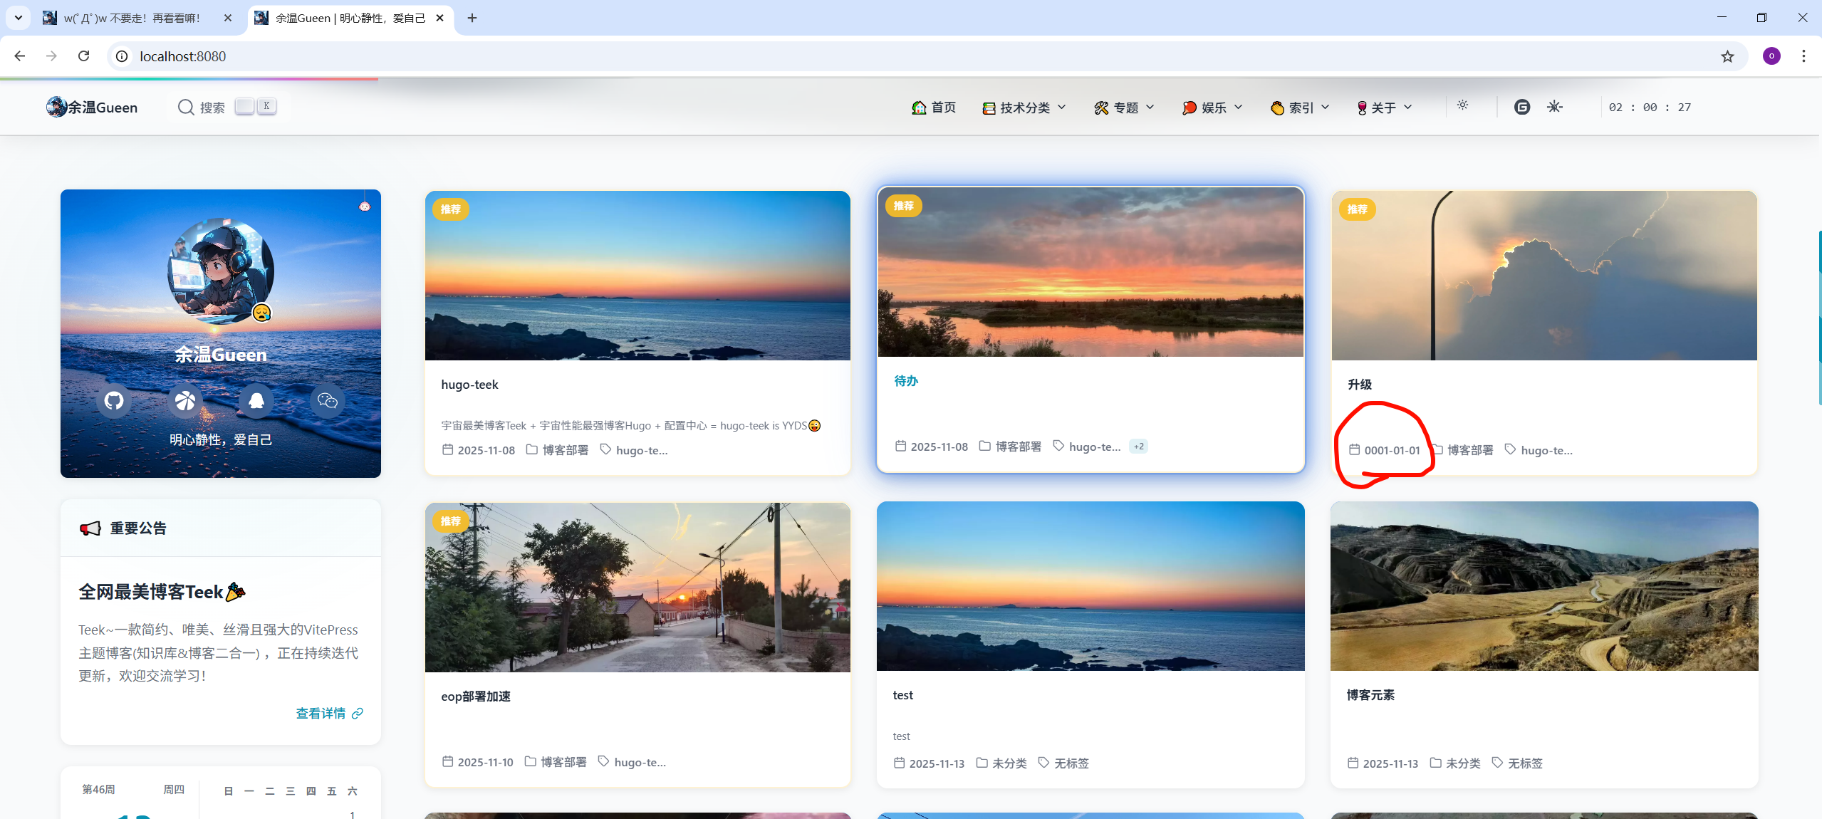
Task: Open the 博客元素 card thumbnail
Action: [x=1544, y=586]
